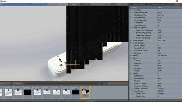
Task: Select the Total Elapsed Time row
Action: [x=156, y=15]
